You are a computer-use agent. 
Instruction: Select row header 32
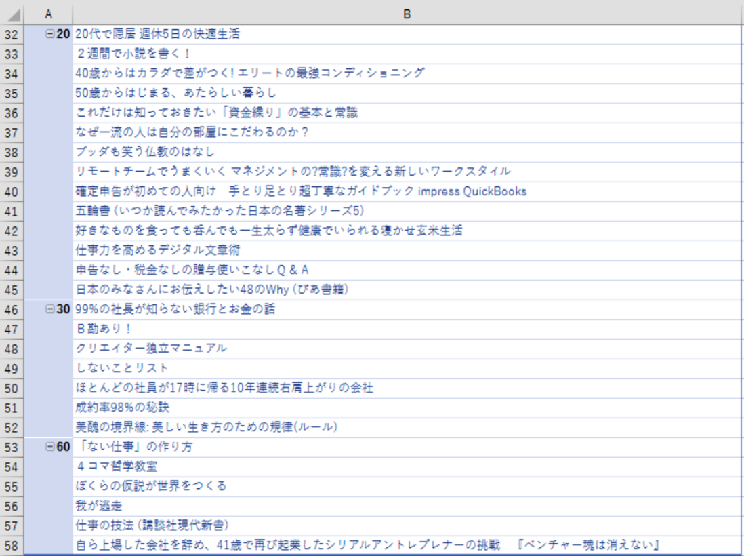click(12, 34)
